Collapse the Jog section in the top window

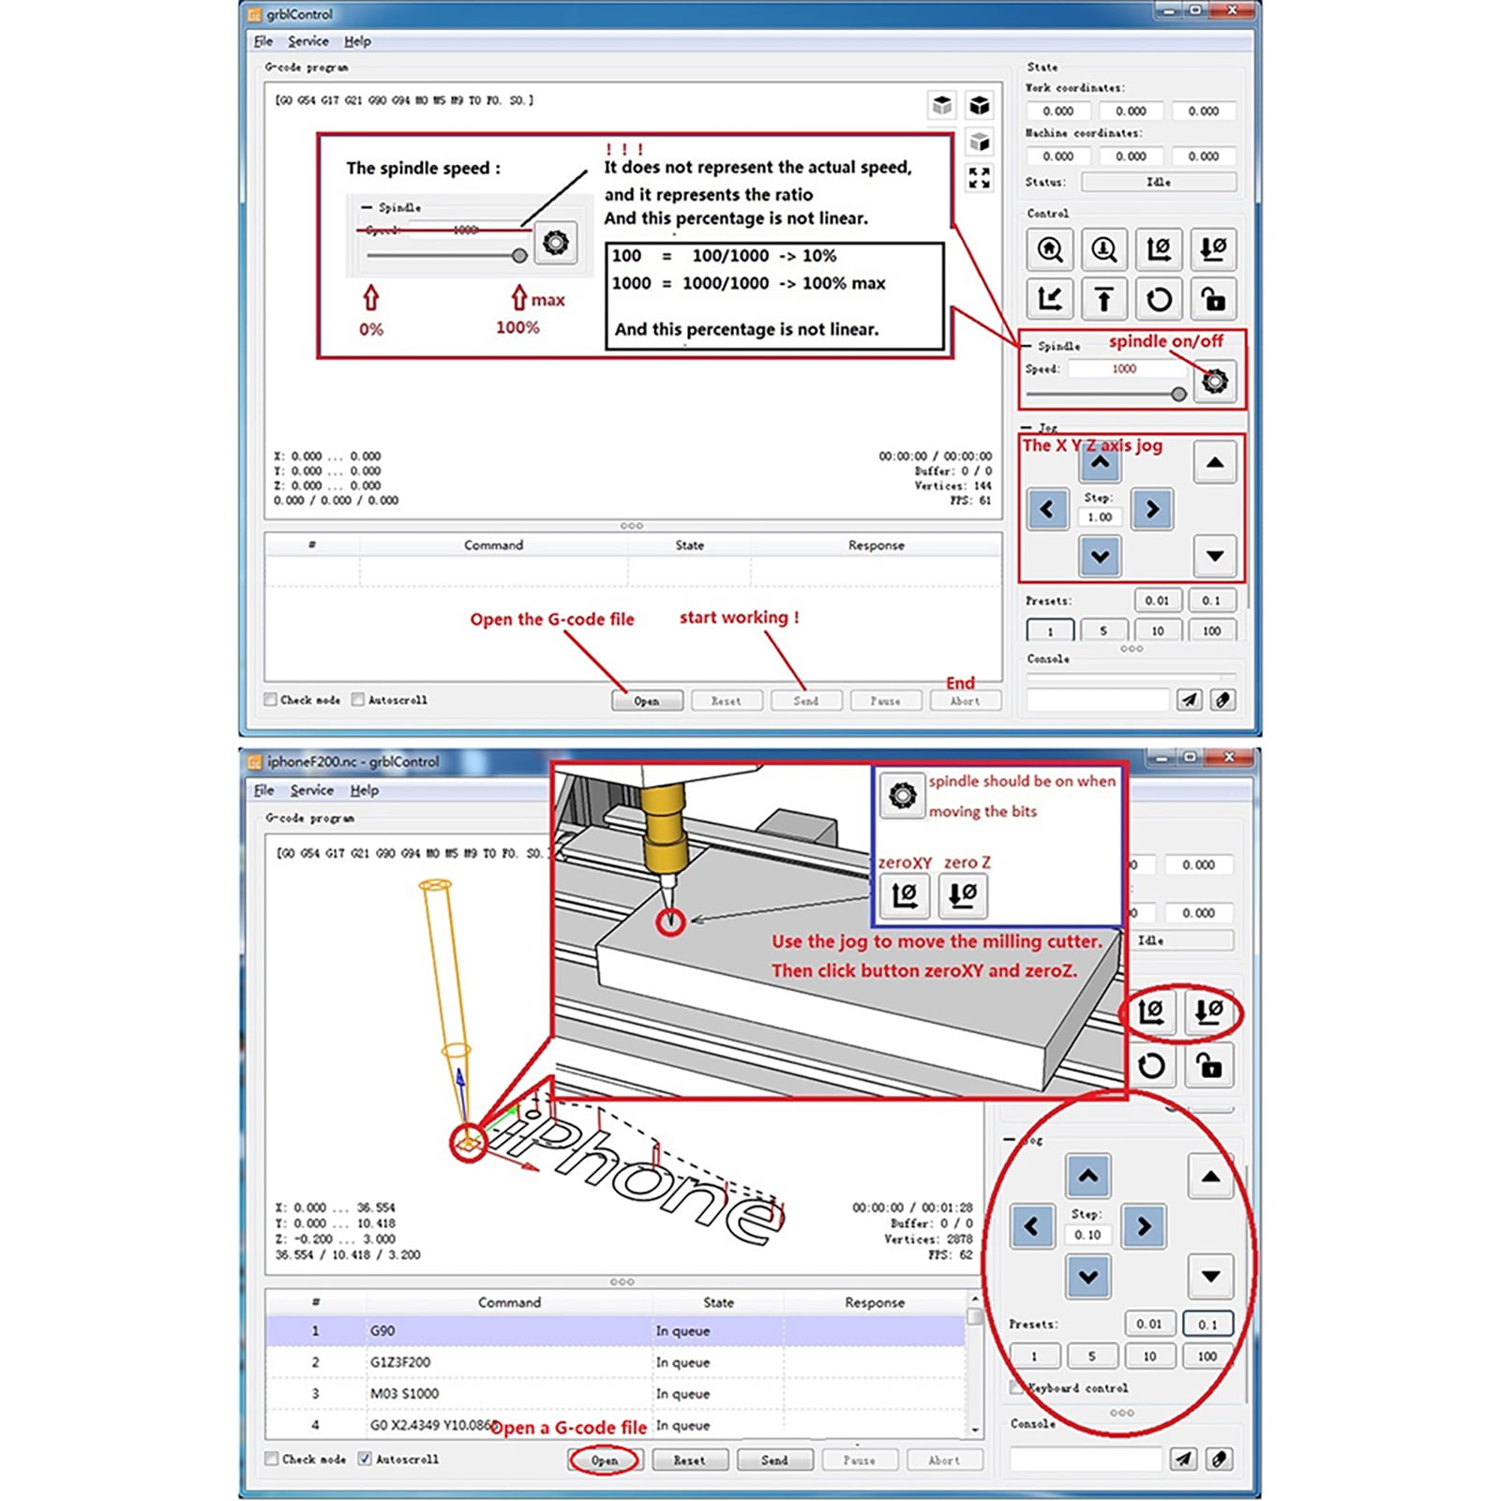(1027, 428)
